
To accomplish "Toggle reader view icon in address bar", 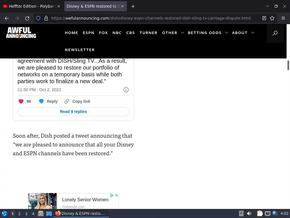I will click(264, 18).
